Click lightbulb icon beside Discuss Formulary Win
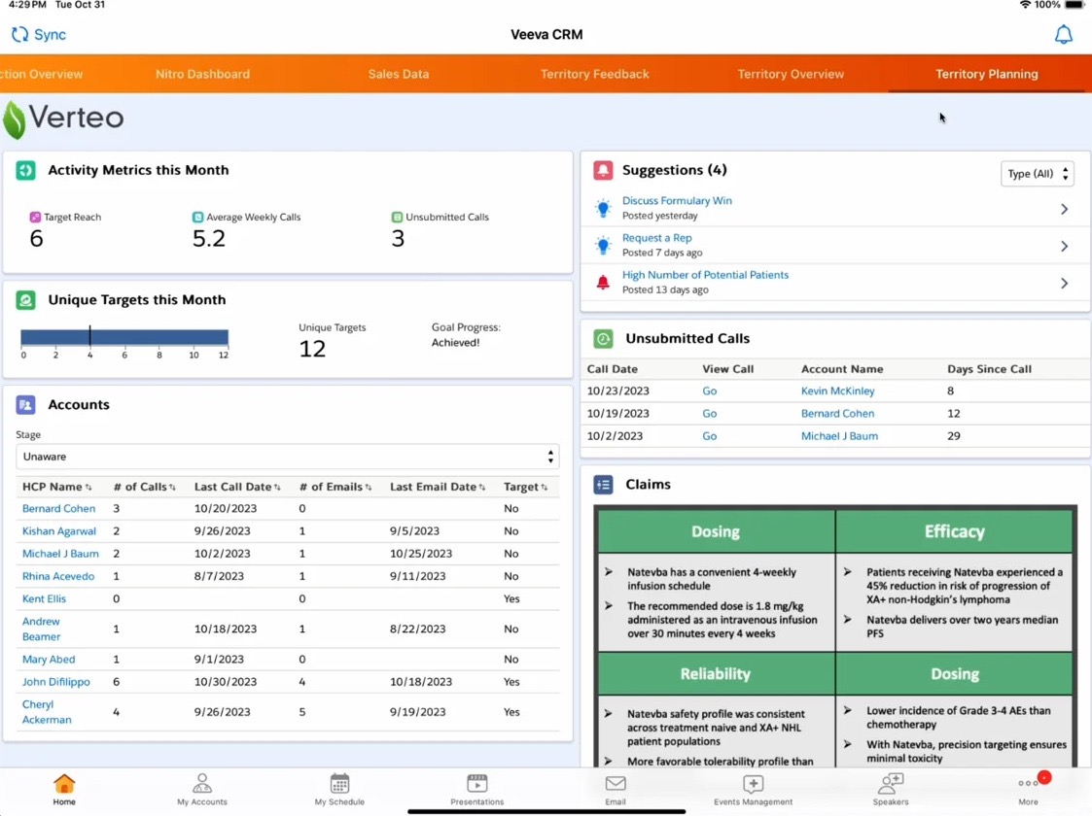This screenshot has width=1092, height=816. click(x=603, y=208)
